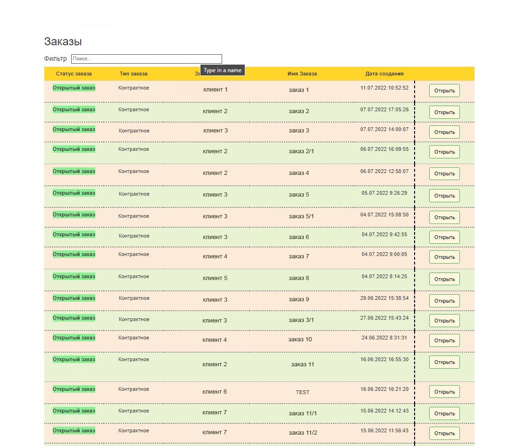Click Открыть for the TEST order

click(444, 392)
